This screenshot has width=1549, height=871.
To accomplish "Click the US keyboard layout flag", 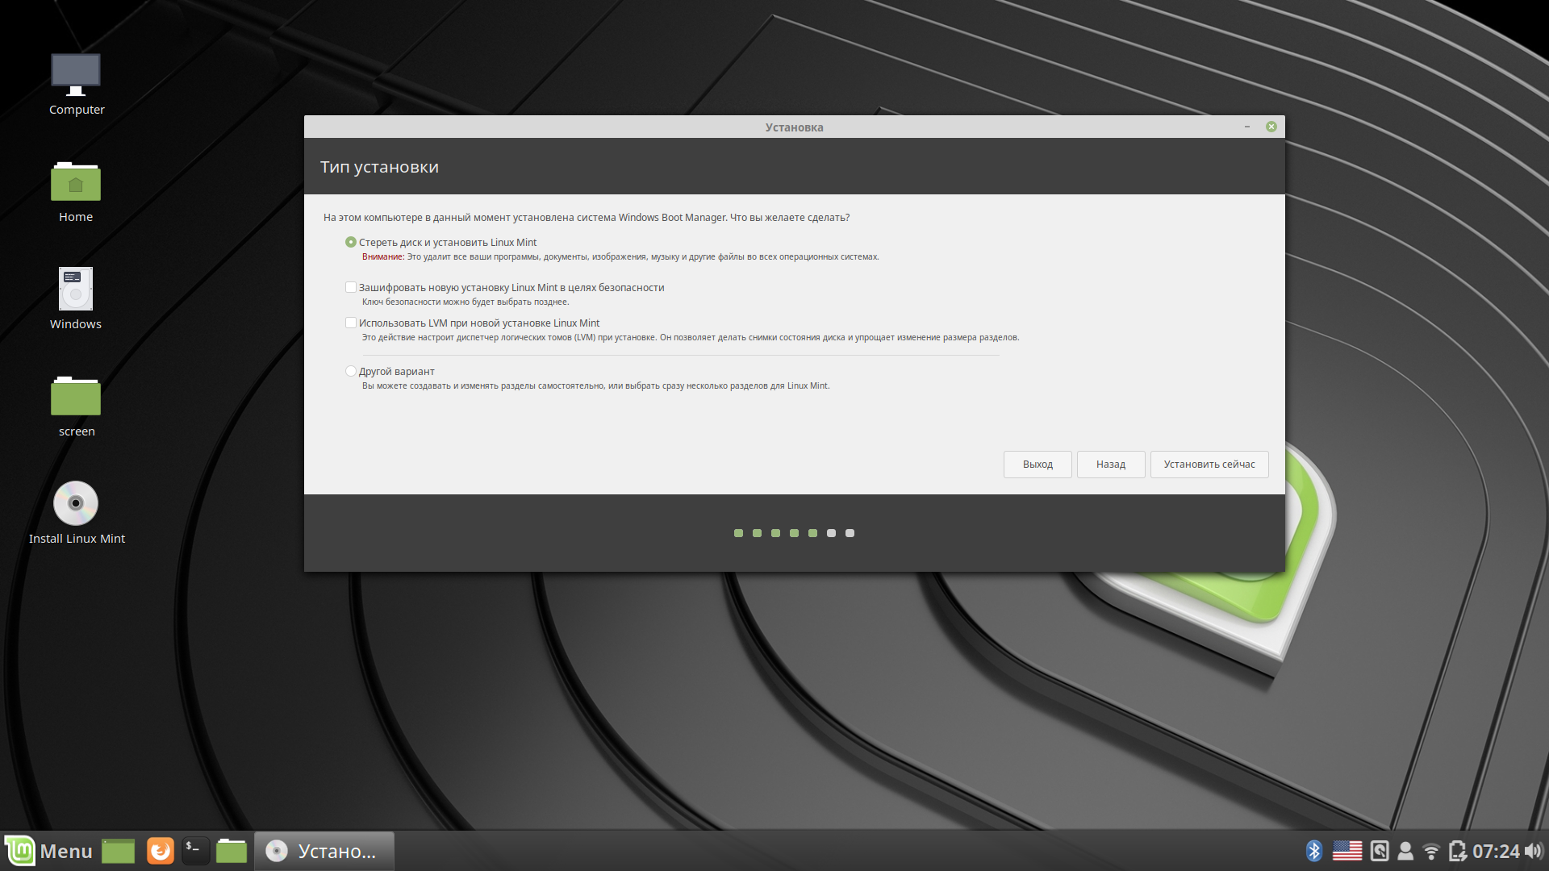I will coord(1347,851).
